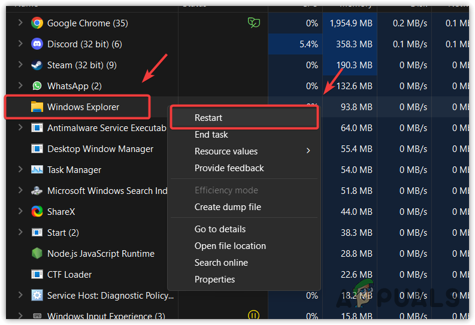Expand the Service Host: Diagnostic Policy group
475x325 pixels.
[20, 294]
